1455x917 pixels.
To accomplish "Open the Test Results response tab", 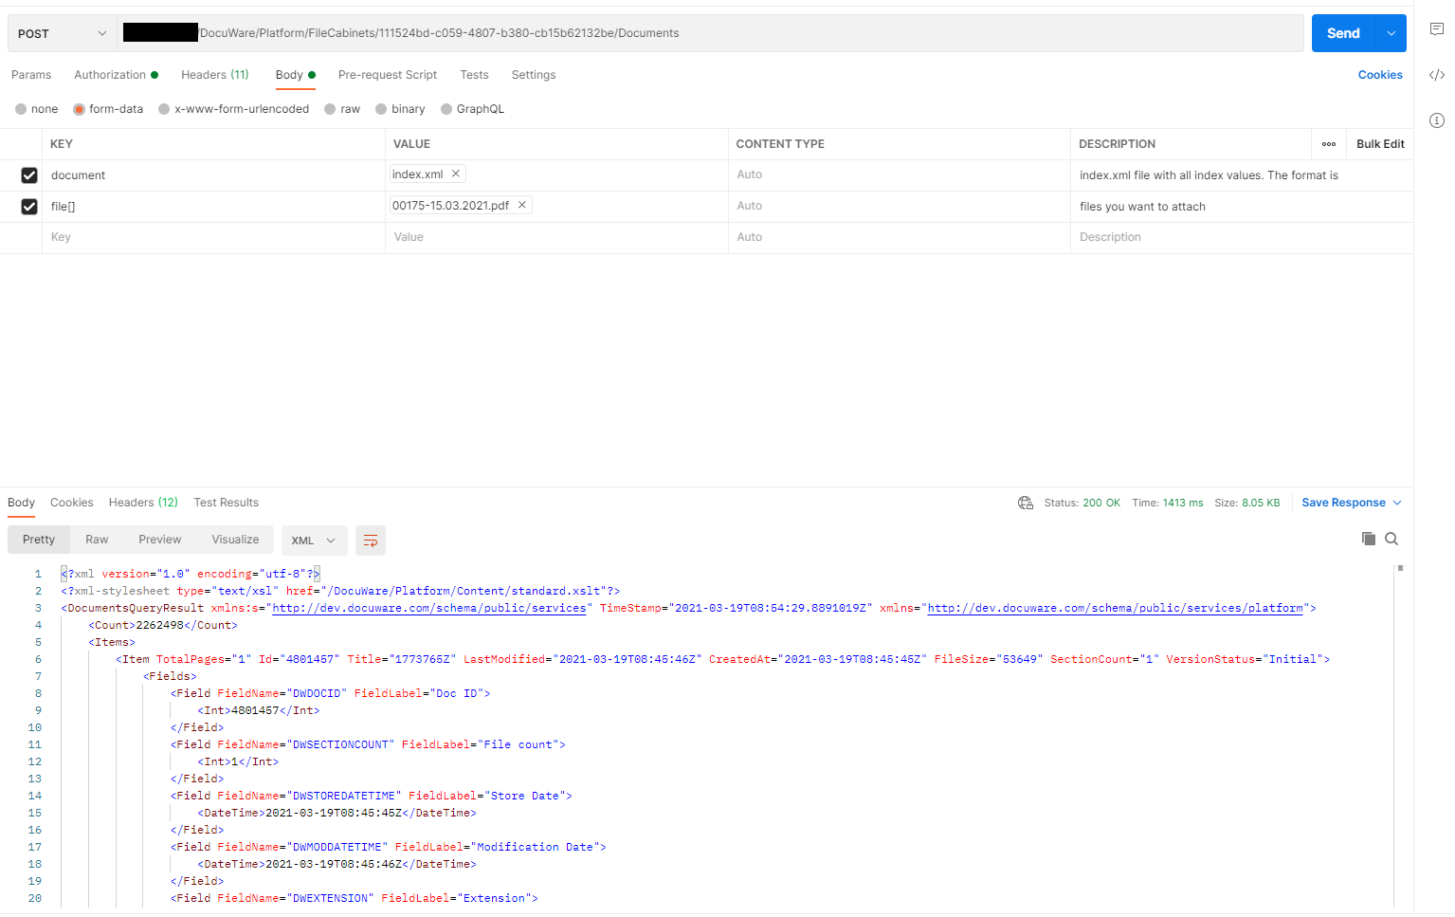I will coord(226,503).
